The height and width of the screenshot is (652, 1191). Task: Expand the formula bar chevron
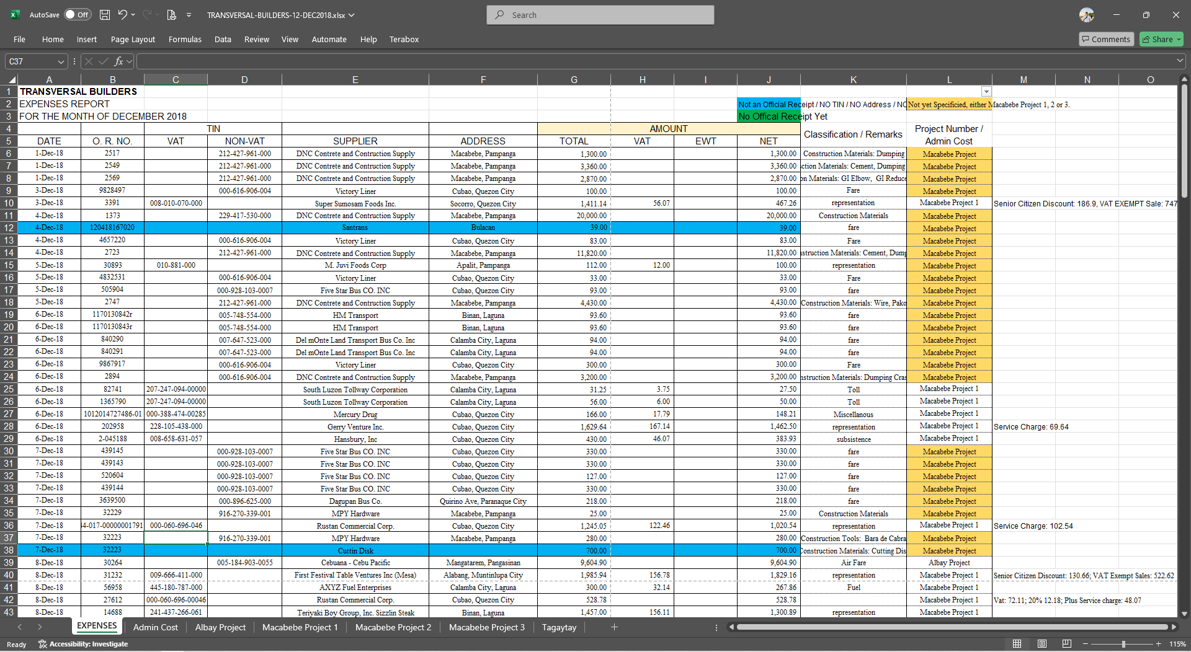point(1179,61)
